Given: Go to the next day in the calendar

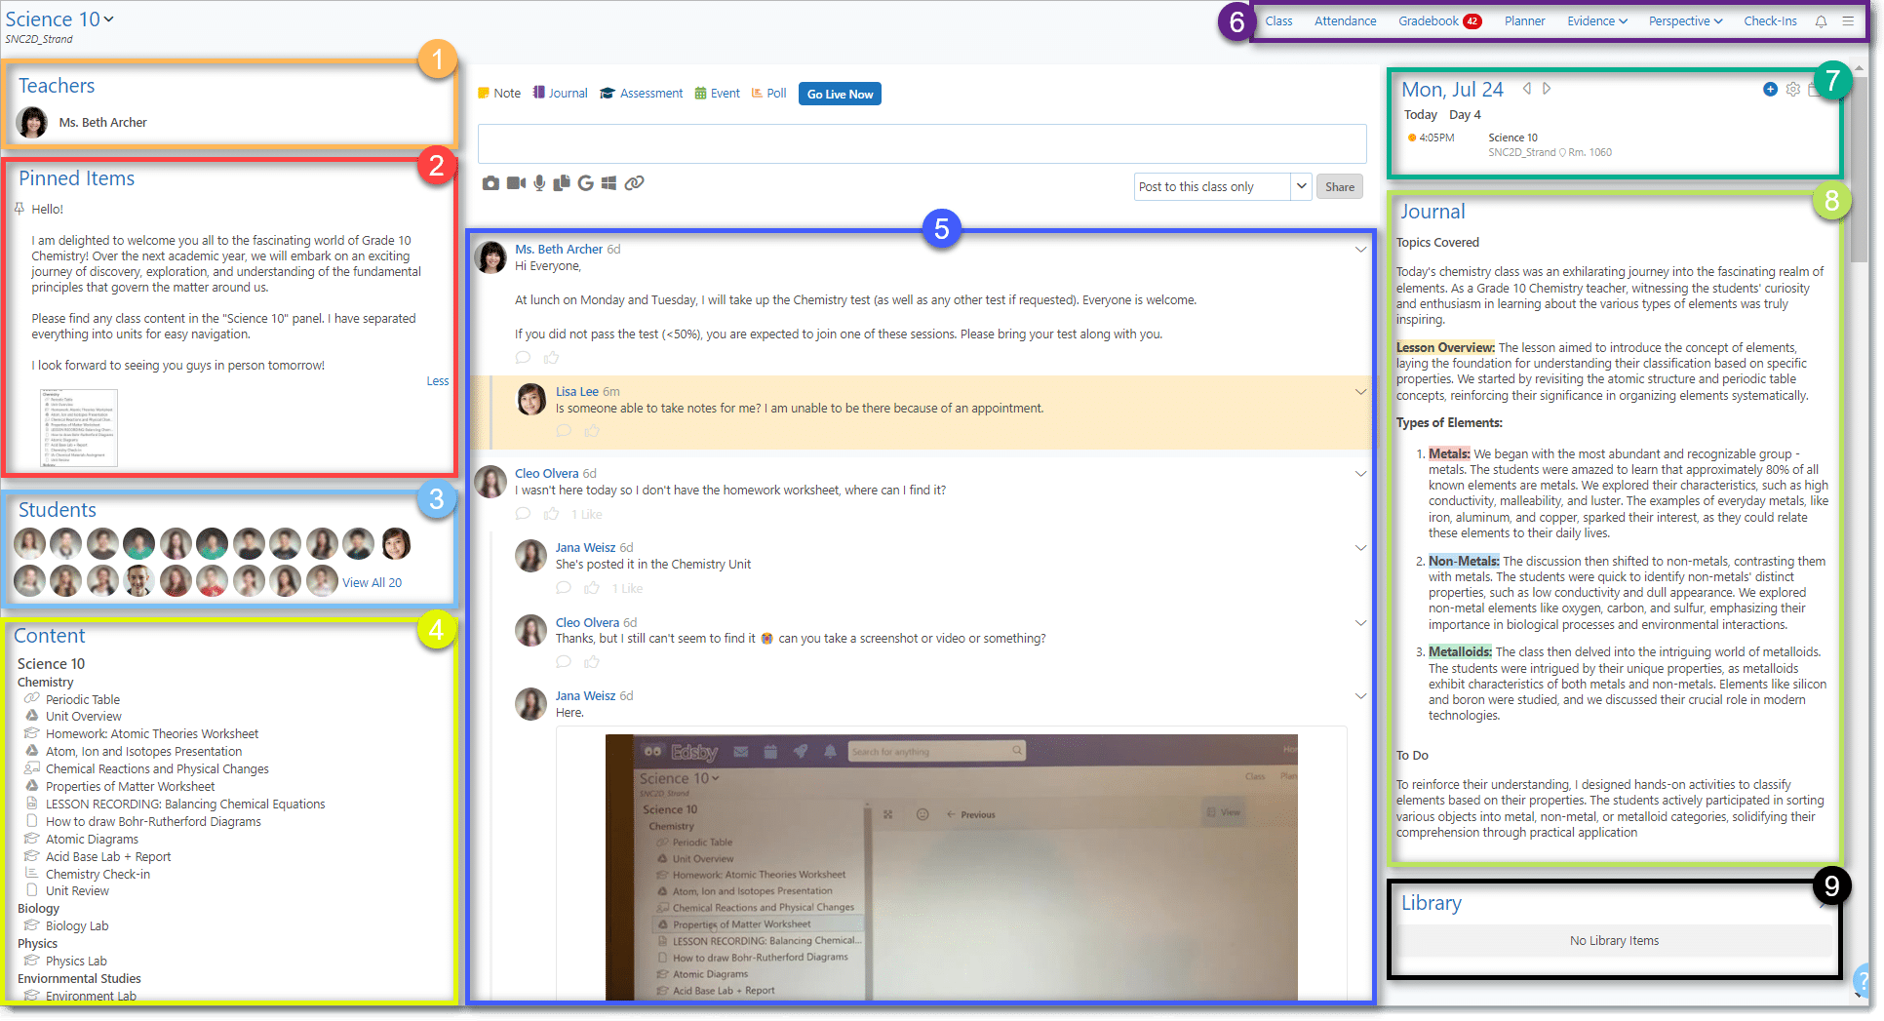Looking at the screenshot, I should click(x=1547, y=89).
